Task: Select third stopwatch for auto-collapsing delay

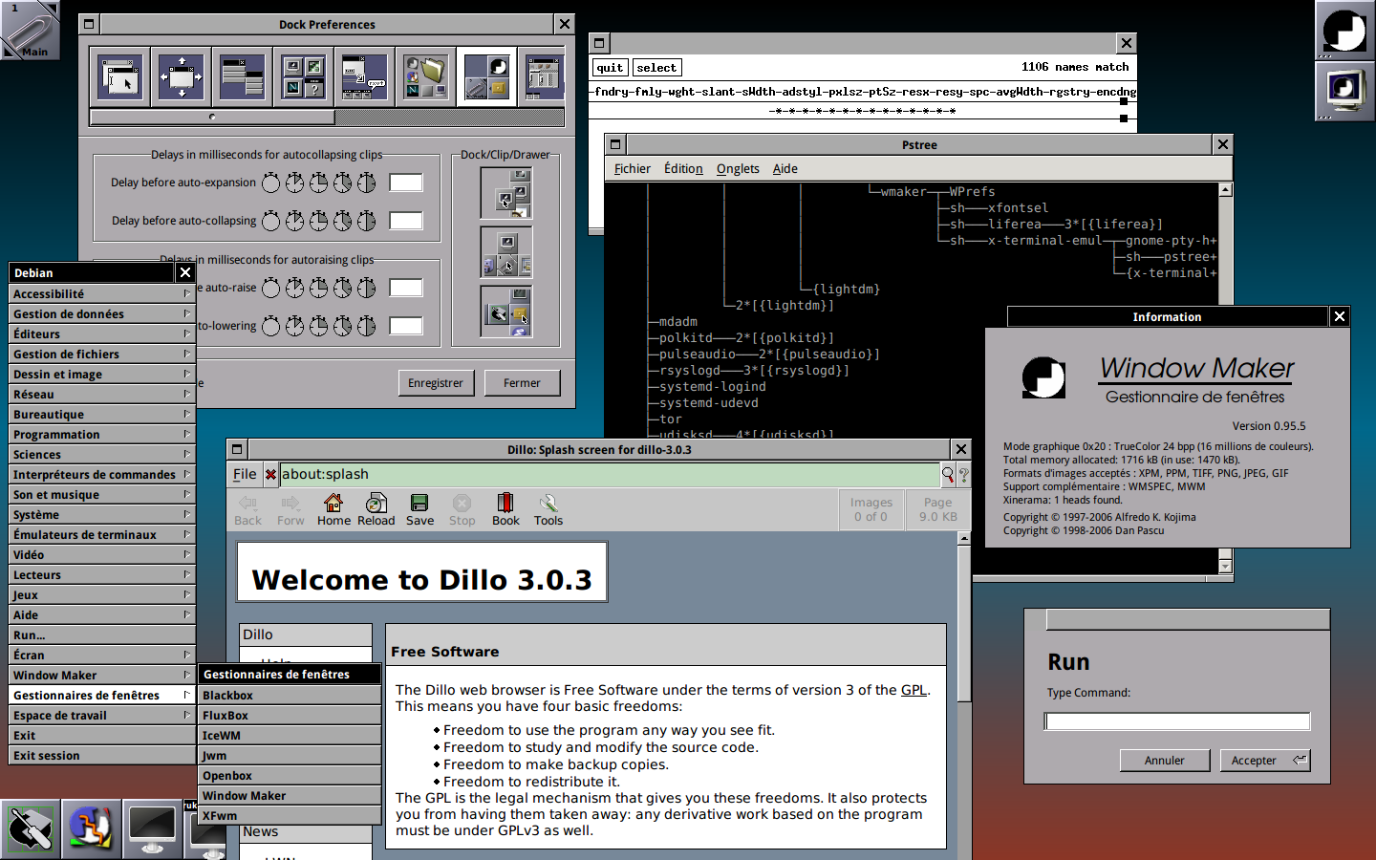Action: click(x=318, y=221)
